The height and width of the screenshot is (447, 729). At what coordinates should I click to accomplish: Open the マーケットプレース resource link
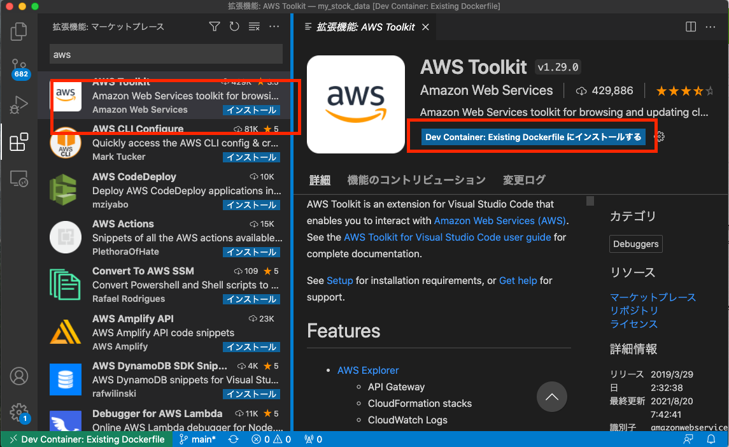click(653, 297)
